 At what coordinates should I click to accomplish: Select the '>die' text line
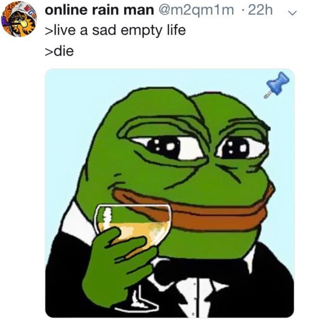(59, 51)
